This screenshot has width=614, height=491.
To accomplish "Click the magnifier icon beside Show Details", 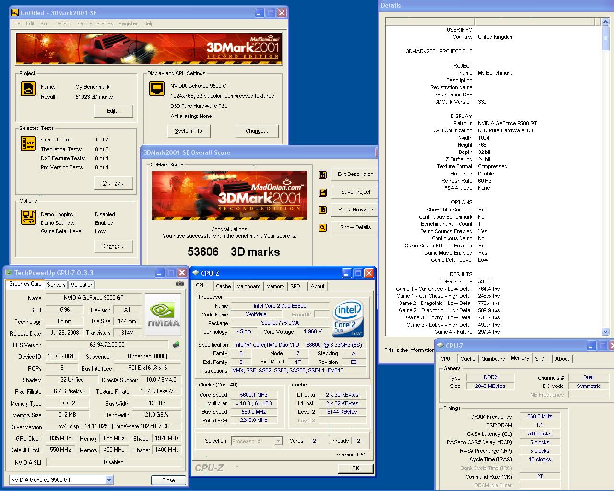I will [x=323, y=228].
